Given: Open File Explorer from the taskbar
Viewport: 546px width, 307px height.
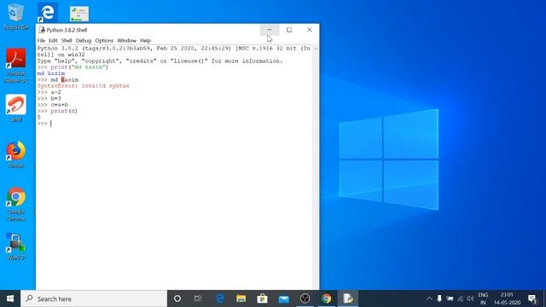Looking at the screenshot, I should (x=241, y=298).
